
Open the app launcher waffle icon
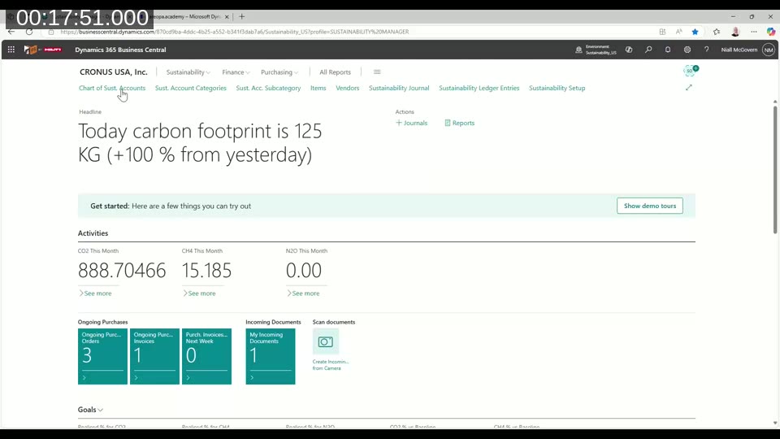(11, 50)
